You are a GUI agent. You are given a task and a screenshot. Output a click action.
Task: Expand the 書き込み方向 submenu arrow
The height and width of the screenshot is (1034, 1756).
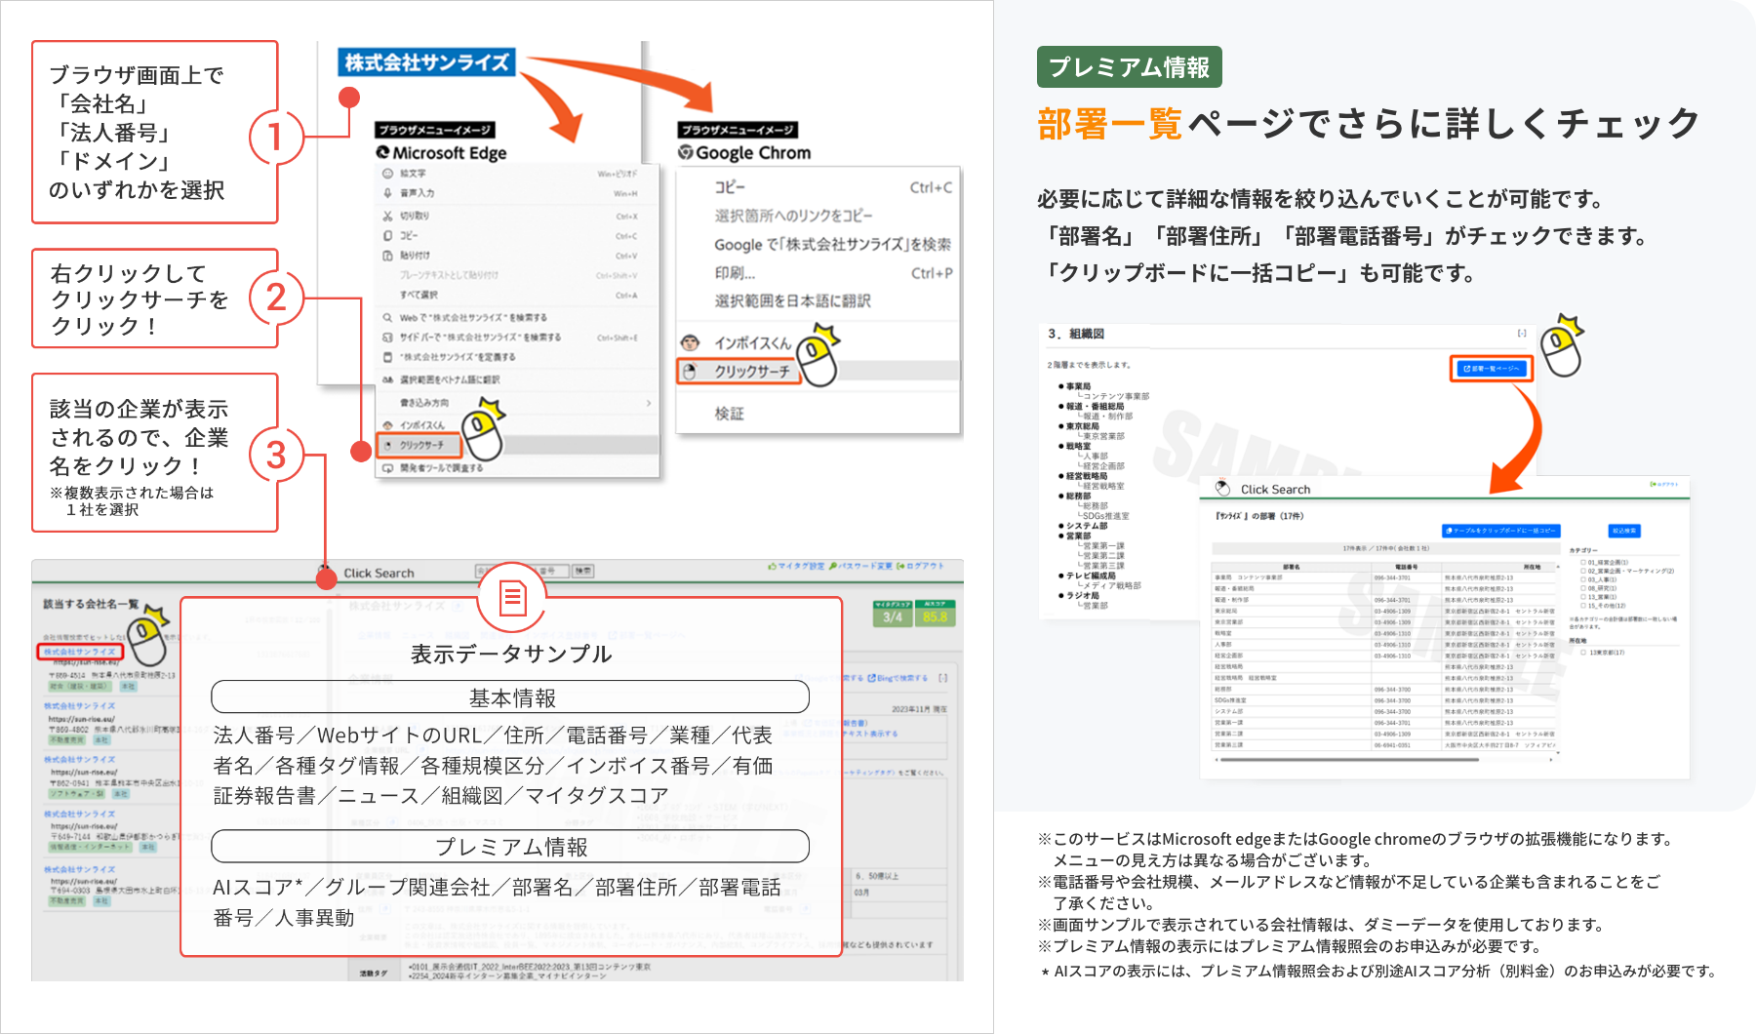point(649,403)
